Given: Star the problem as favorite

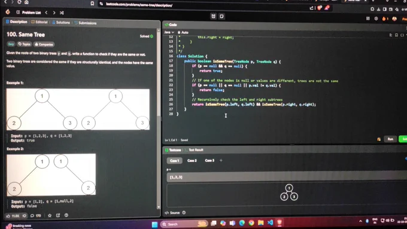Looking at the screenshot, I should click(x=50, y=215).
